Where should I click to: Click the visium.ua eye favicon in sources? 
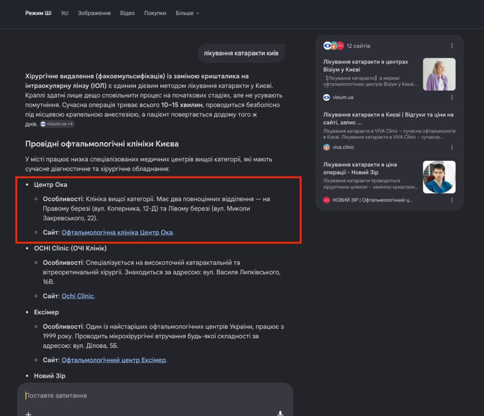(x=327, y=97)
